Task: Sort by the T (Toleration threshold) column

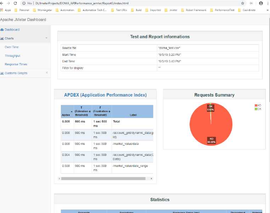Action: (83, 111)
